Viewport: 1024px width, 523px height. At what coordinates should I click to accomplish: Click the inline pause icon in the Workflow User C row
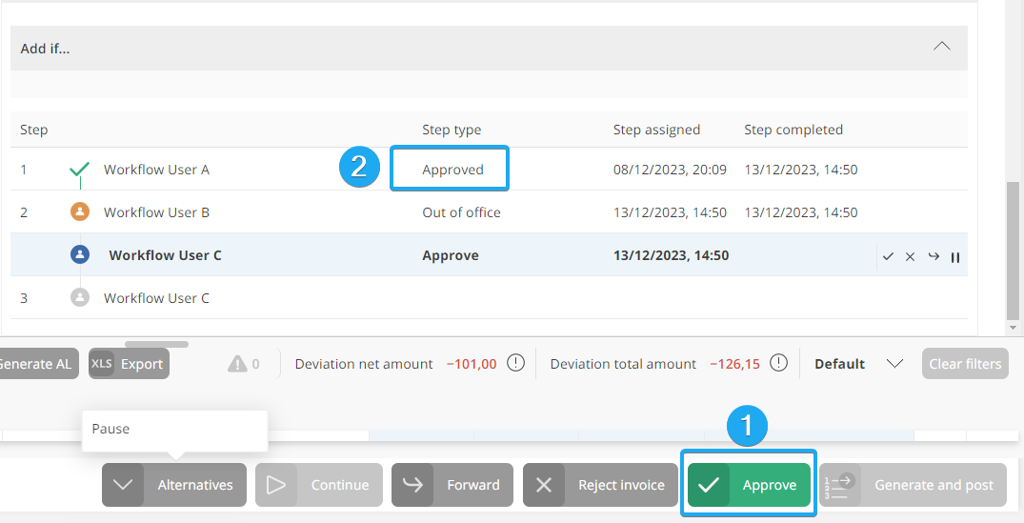954,256
